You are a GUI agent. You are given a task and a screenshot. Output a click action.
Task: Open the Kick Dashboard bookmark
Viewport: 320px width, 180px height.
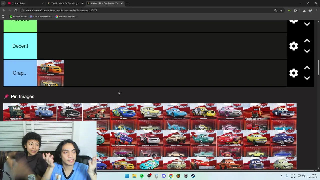pyautogui.click(x=18, y=17)
